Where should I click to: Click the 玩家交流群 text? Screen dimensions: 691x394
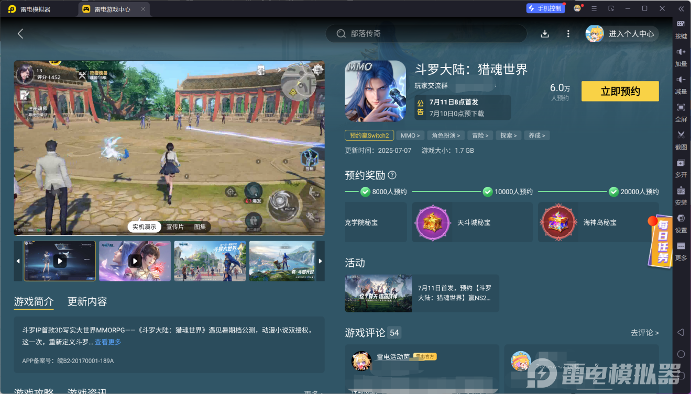tap(432, 85)
